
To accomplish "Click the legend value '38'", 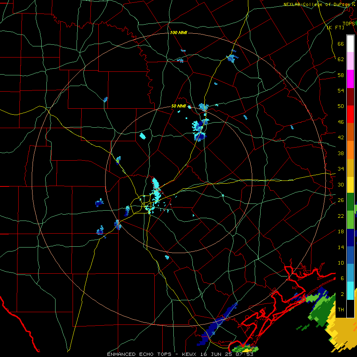I will point(341,154).
